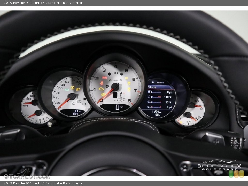Click the black airbag warning icon
Viewport: 248px width, 186px height.
pyautogui.click(x=107, y=87)
